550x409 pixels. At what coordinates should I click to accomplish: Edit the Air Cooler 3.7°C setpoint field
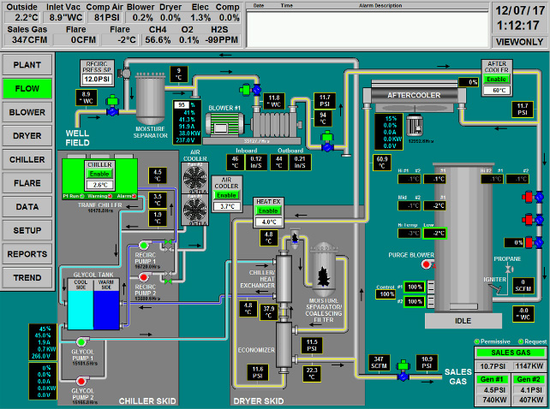[227, 206]
